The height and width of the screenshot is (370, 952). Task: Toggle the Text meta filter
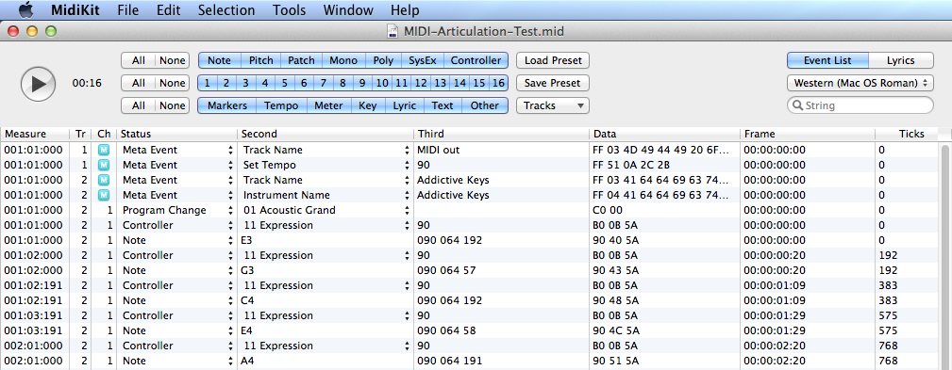coord(443,105)
